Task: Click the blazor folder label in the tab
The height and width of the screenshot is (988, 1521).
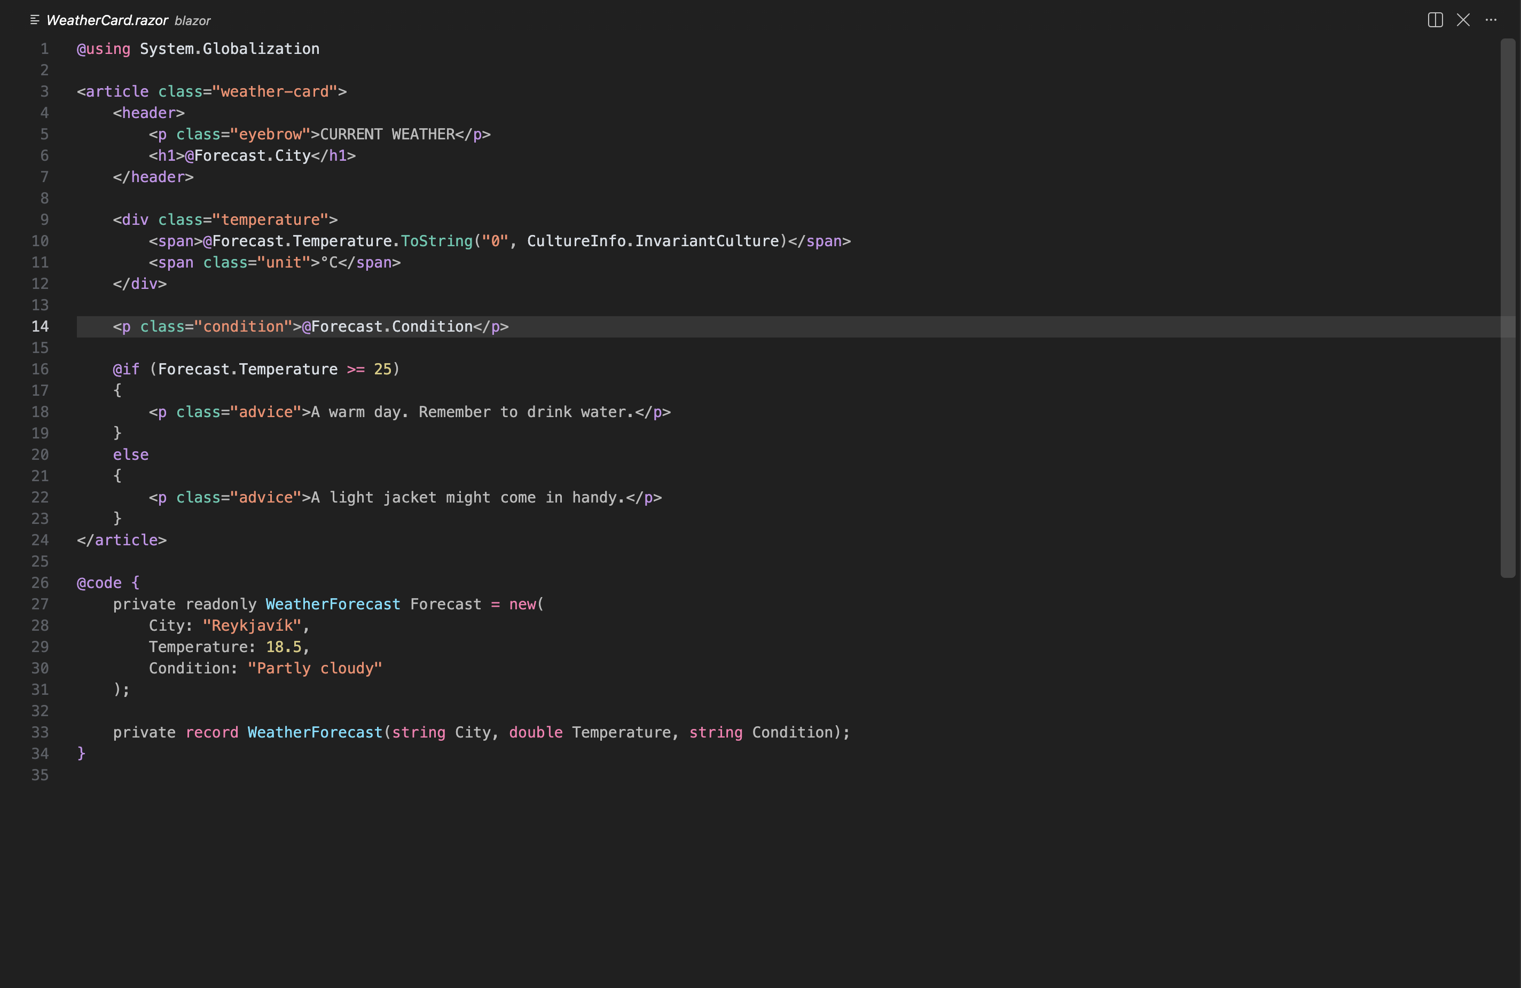Action: [192, 20]
